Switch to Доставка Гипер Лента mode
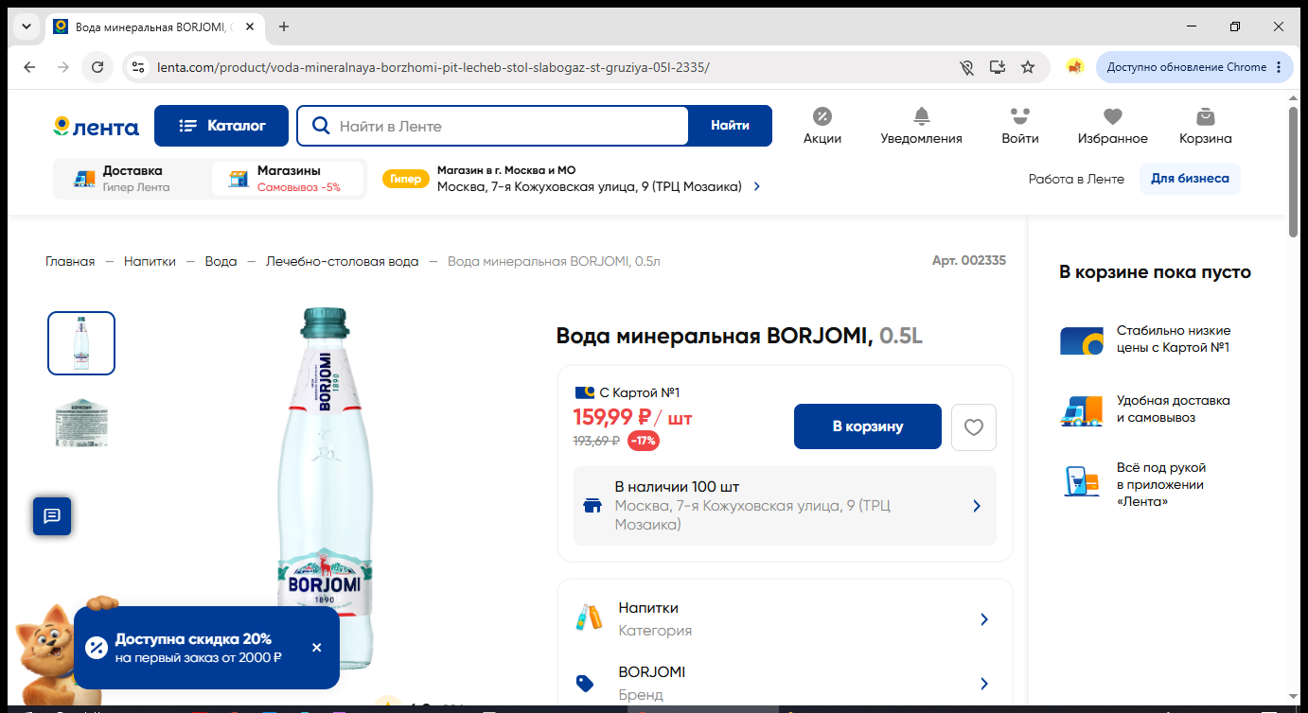1308x713 pixels. point(131,179)
